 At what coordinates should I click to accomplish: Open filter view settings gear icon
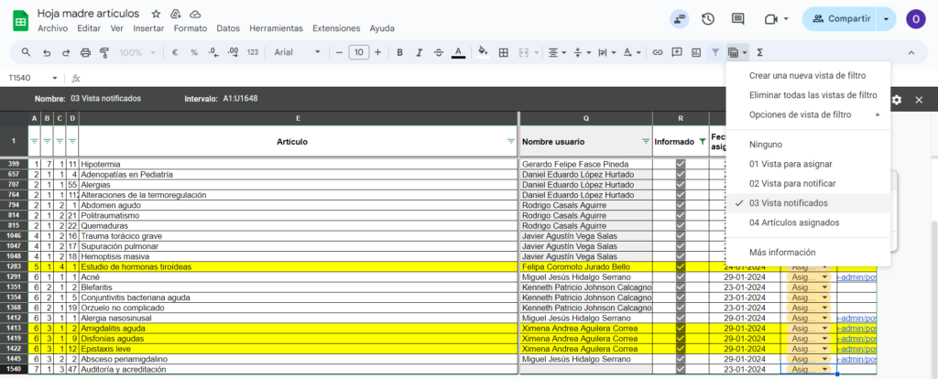tap(896, 99)
